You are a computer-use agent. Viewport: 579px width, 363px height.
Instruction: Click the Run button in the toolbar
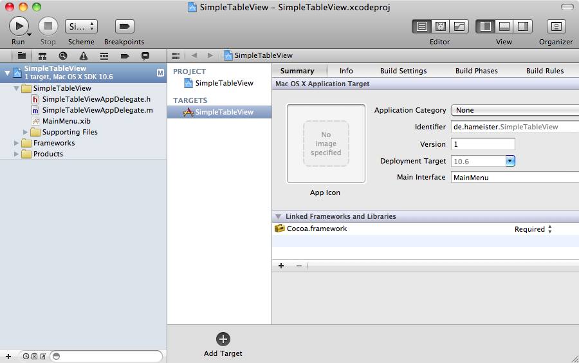coord(18,26)
